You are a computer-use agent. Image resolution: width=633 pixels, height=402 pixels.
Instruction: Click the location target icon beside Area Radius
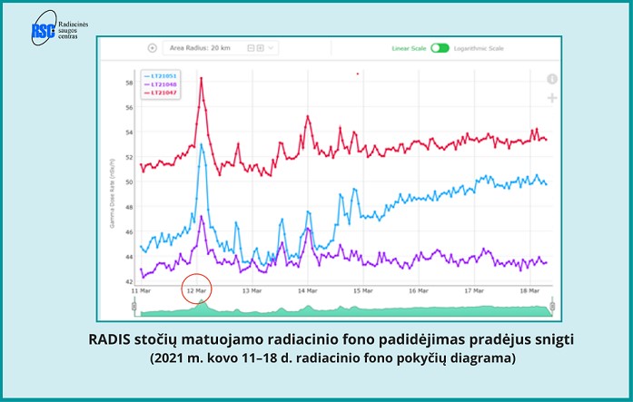click(152, 47)
